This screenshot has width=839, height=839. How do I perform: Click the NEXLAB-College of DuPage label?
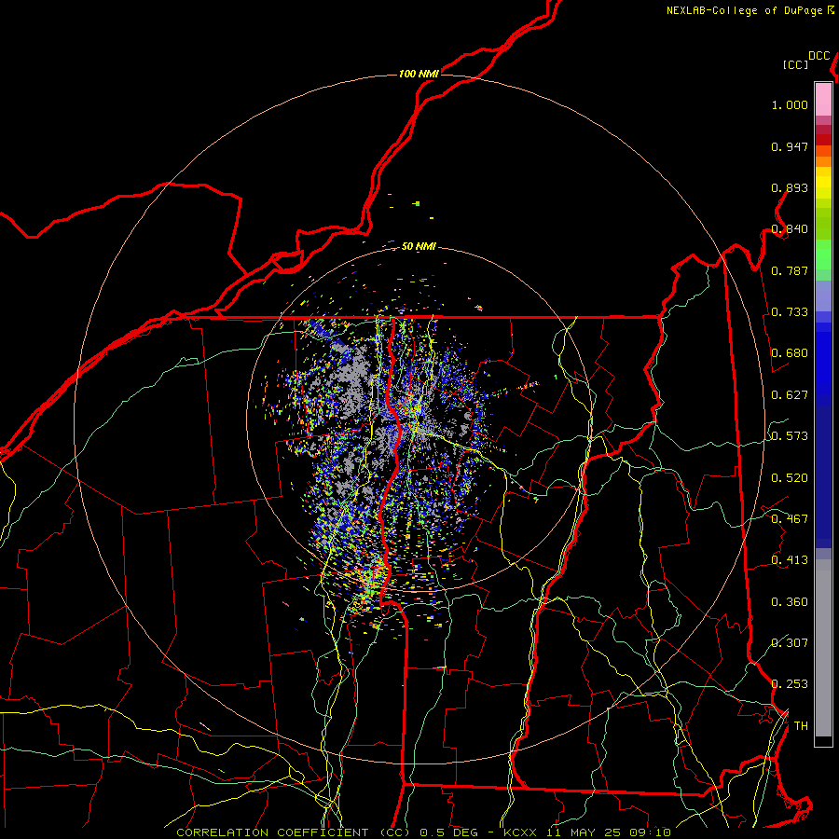point(745,10)
